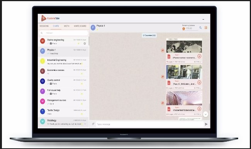This screenshot has height=149, width=251.
Task: Click the grey badge on Marine engineering chat
Action: (x=85, y=44)
